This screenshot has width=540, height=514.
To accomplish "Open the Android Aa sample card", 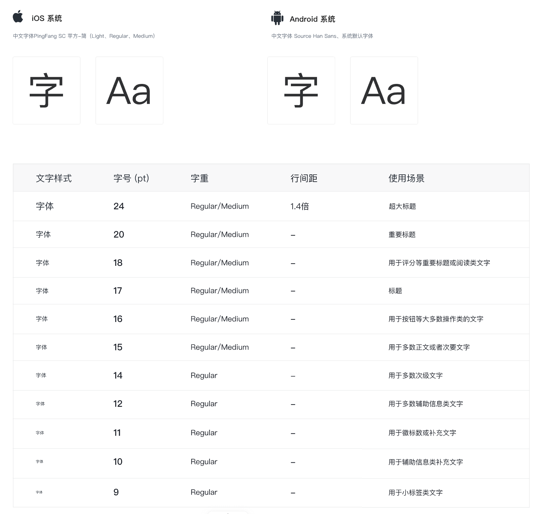I will pyautogui.click(x=384, y=90).
